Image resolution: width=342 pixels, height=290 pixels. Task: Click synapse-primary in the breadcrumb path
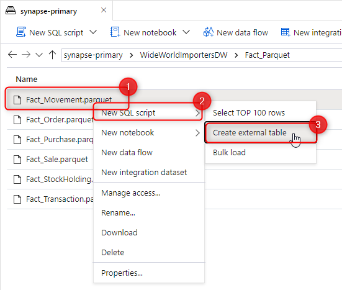coord(93,55)
